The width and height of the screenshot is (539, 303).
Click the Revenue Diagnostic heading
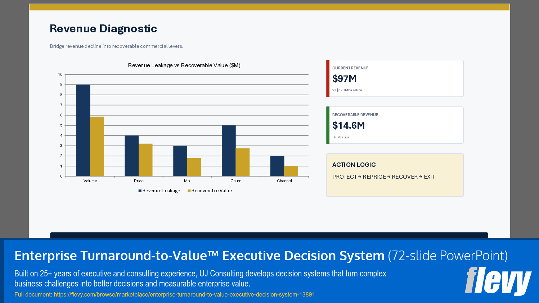[x=103, y=28]
